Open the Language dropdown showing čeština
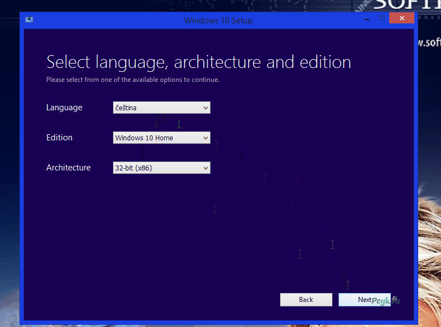This screenshot has width=441, height=327. (161, 108)
